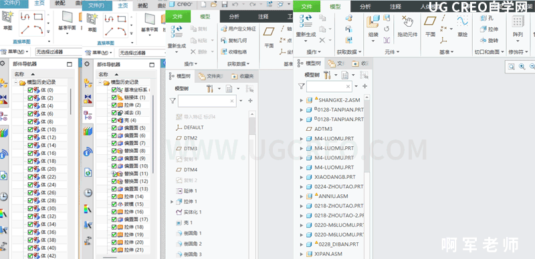
Task: Click the first NX navigator vertical scrollbar
Action: tap(71, 101)
